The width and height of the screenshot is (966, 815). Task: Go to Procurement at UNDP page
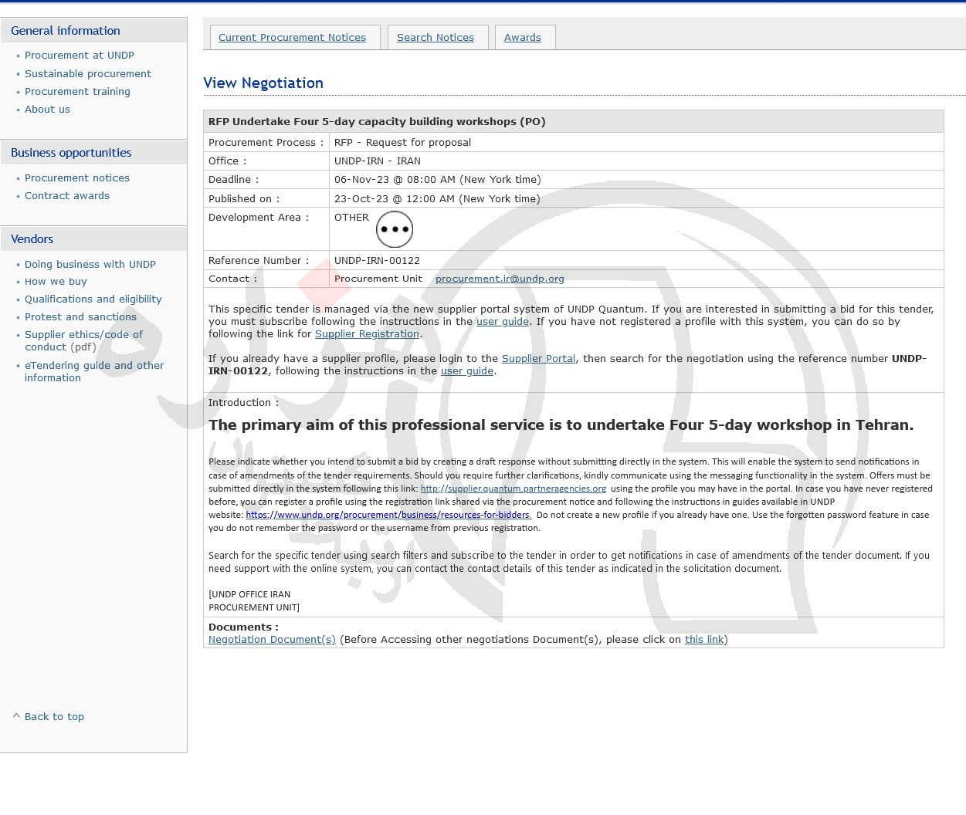click(79, 56)
